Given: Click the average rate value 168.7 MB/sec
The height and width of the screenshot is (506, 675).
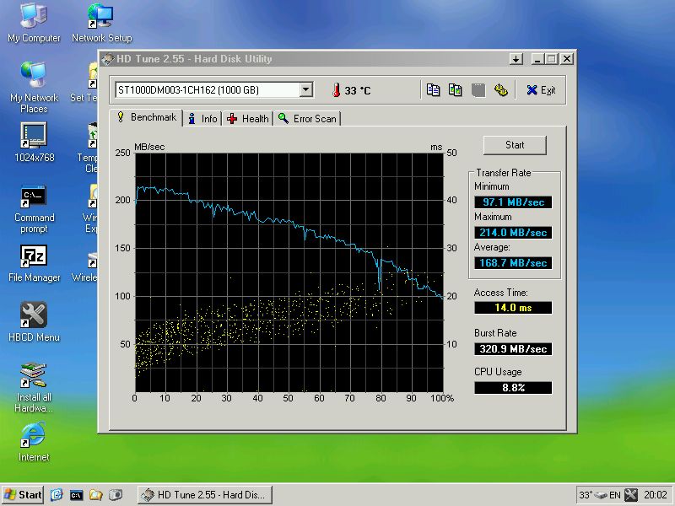Looking at the screenshot, I should pyautogui.click(x=513, y=263).
